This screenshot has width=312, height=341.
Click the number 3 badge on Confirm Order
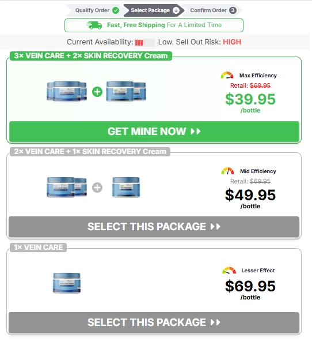coord(233,10)
